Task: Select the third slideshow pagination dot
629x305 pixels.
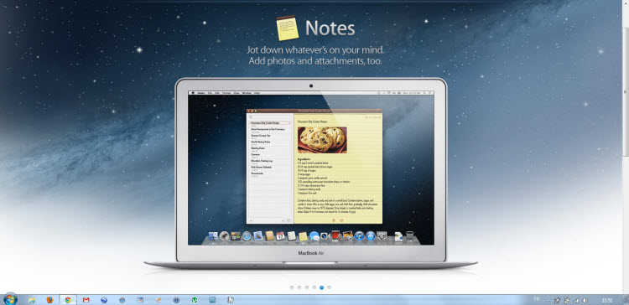Action: tap(307, 287)
